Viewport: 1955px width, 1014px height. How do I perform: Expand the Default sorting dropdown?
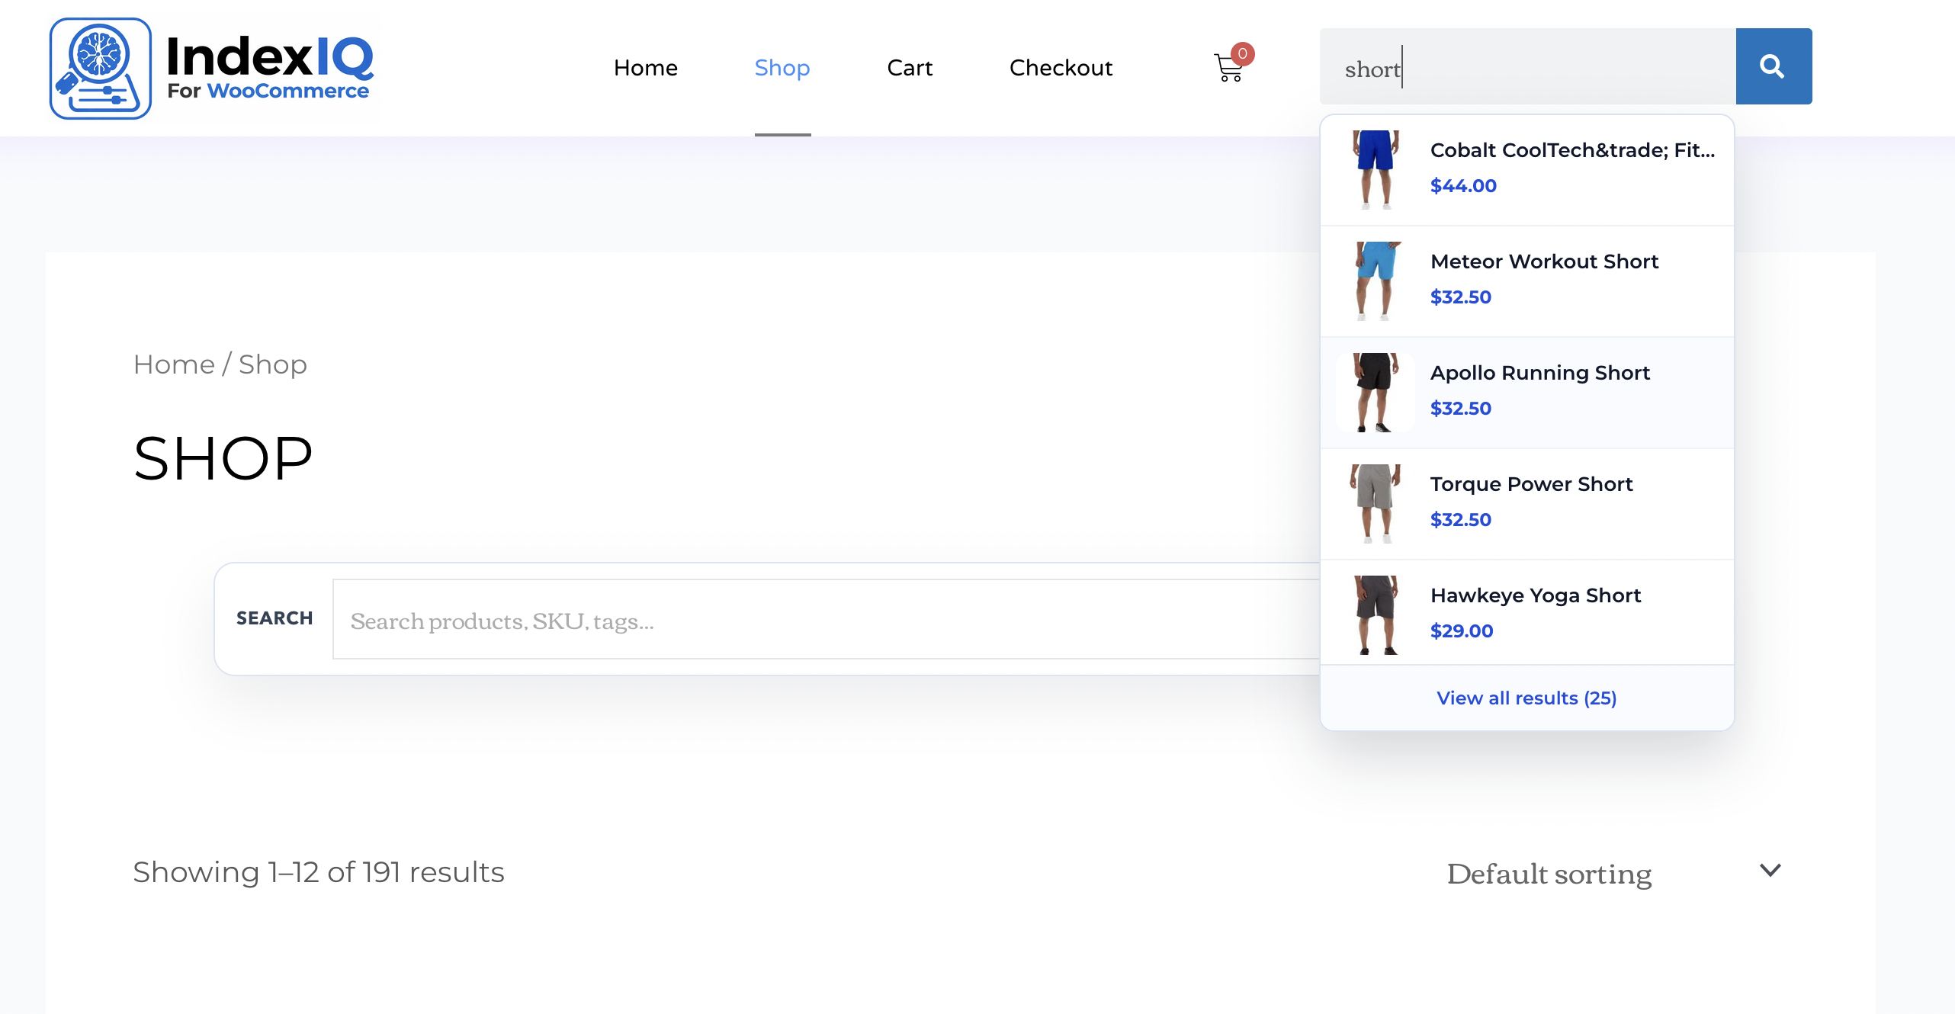pos(1548,873)
